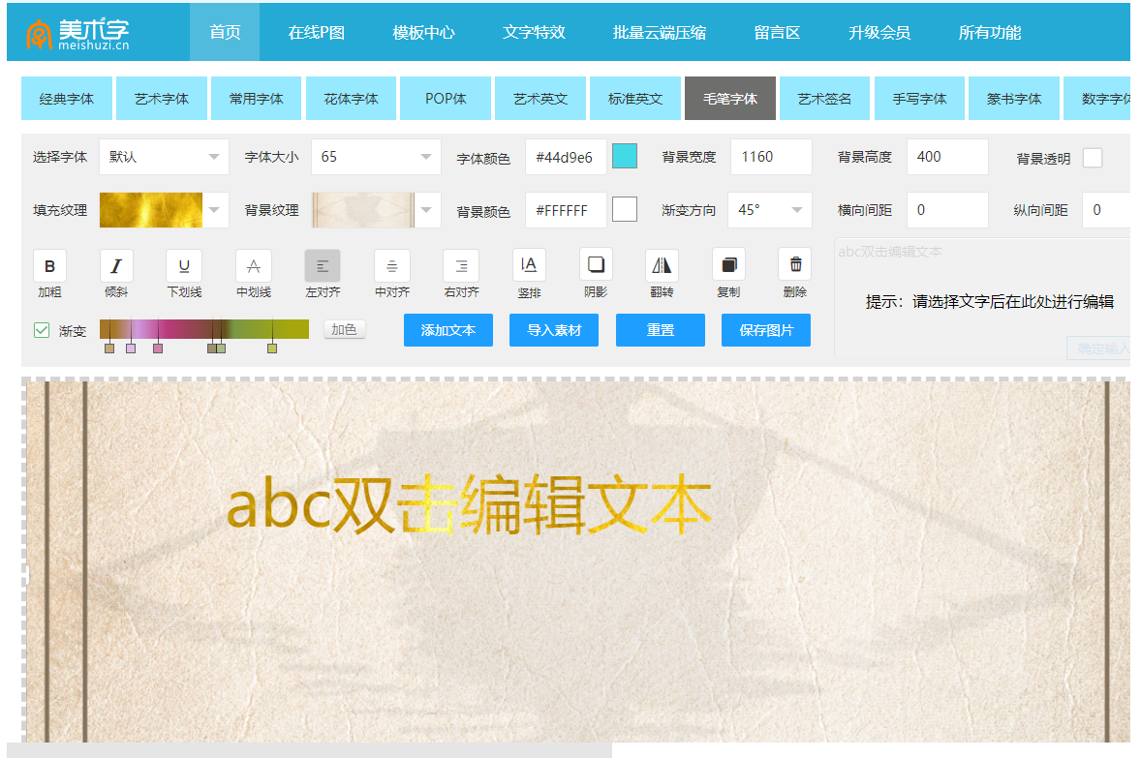Select left align (左对齐) icon

tap(323, 266)
